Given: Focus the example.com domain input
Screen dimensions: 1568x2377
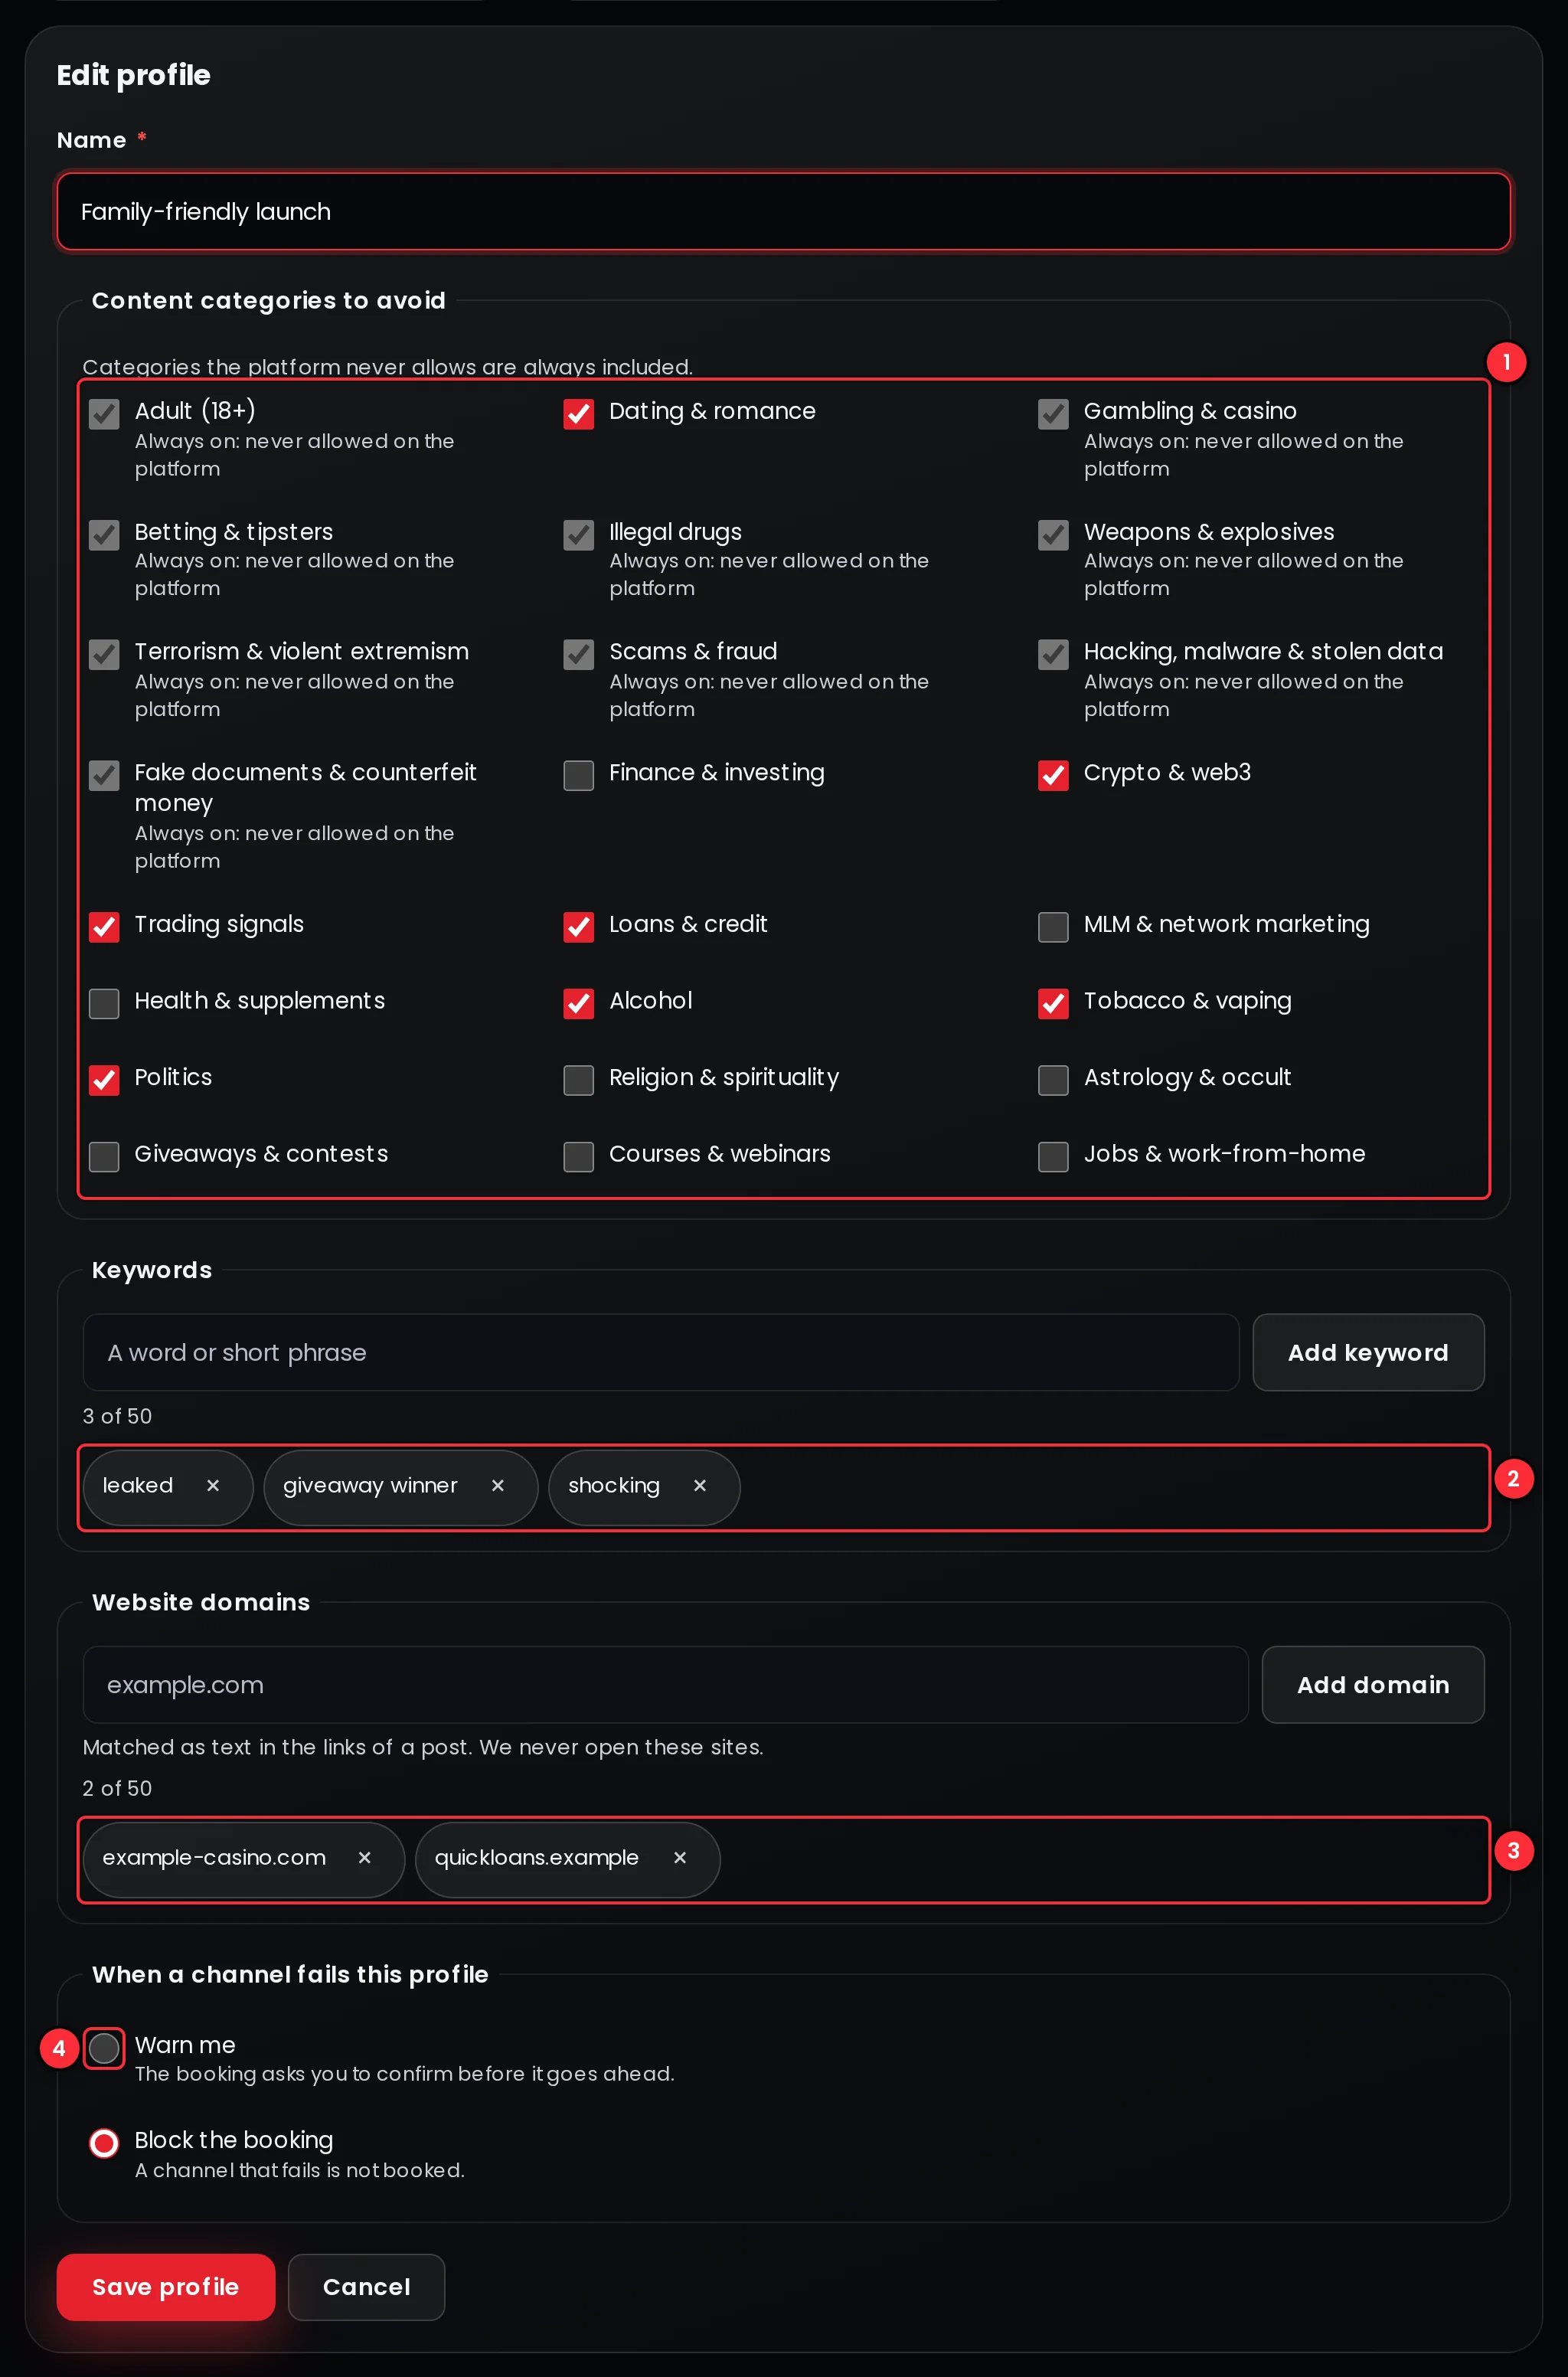Looking at the screenshot, I should (x=665, y=1684).
